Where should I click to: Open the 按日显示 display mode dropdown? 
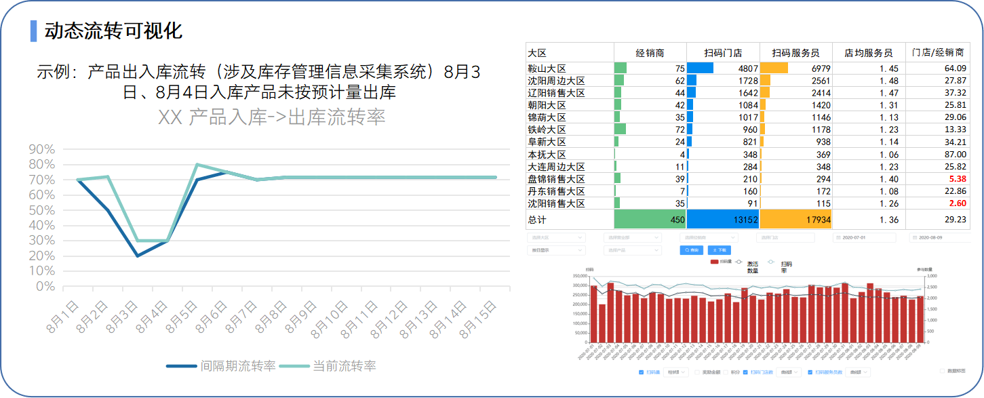click(x=555, y=250)
